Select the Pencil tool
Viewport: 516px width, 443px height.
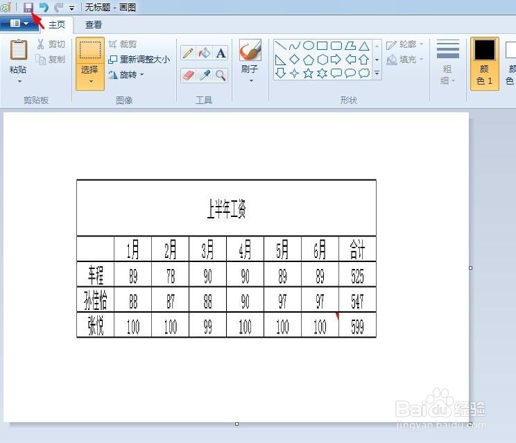tap(188, 53)
